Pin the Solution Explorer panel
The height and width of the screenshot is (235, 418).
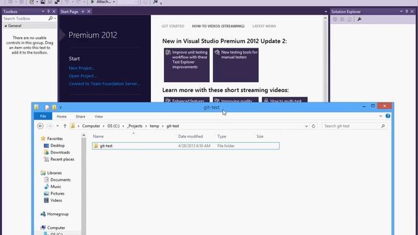tap(407, 12)
